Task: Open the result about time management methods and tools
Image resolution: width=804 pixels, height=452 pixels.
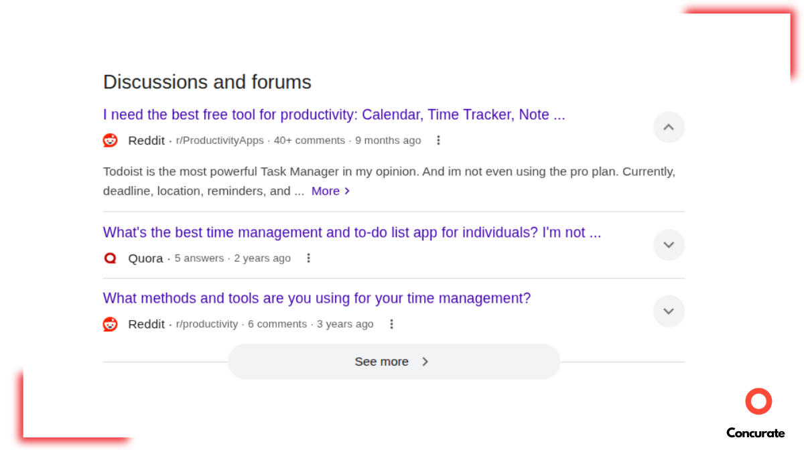Action: [x=316, y=298]
